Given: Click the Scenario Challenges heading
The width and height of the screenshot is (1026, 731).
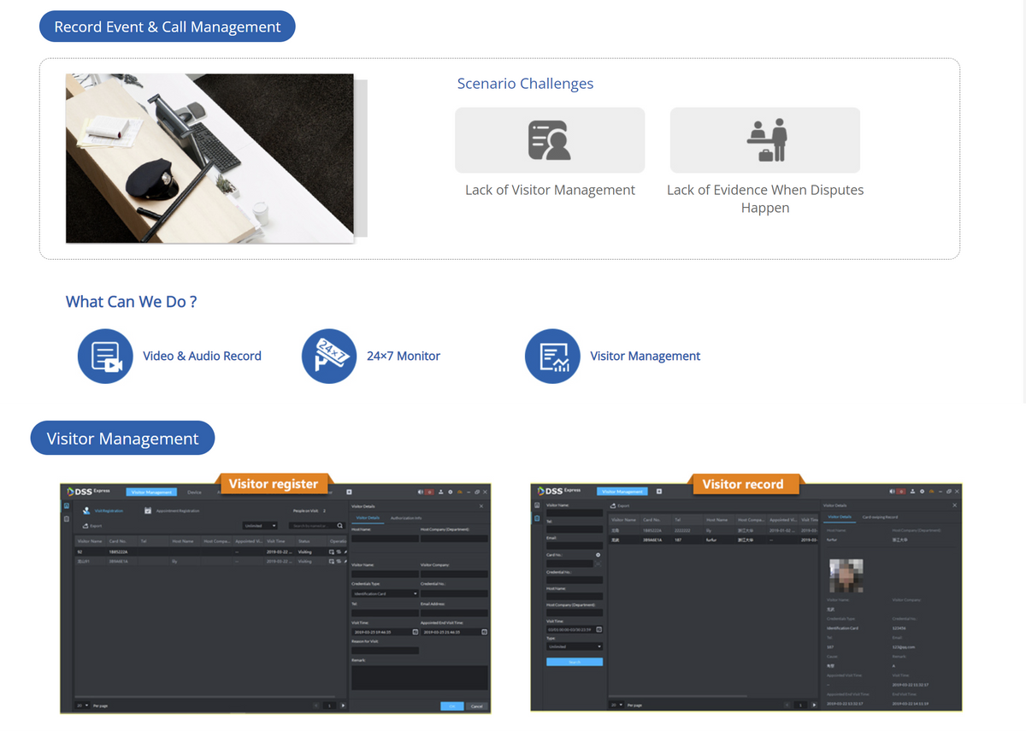Looking at the screenshot, I should (525, 84).
